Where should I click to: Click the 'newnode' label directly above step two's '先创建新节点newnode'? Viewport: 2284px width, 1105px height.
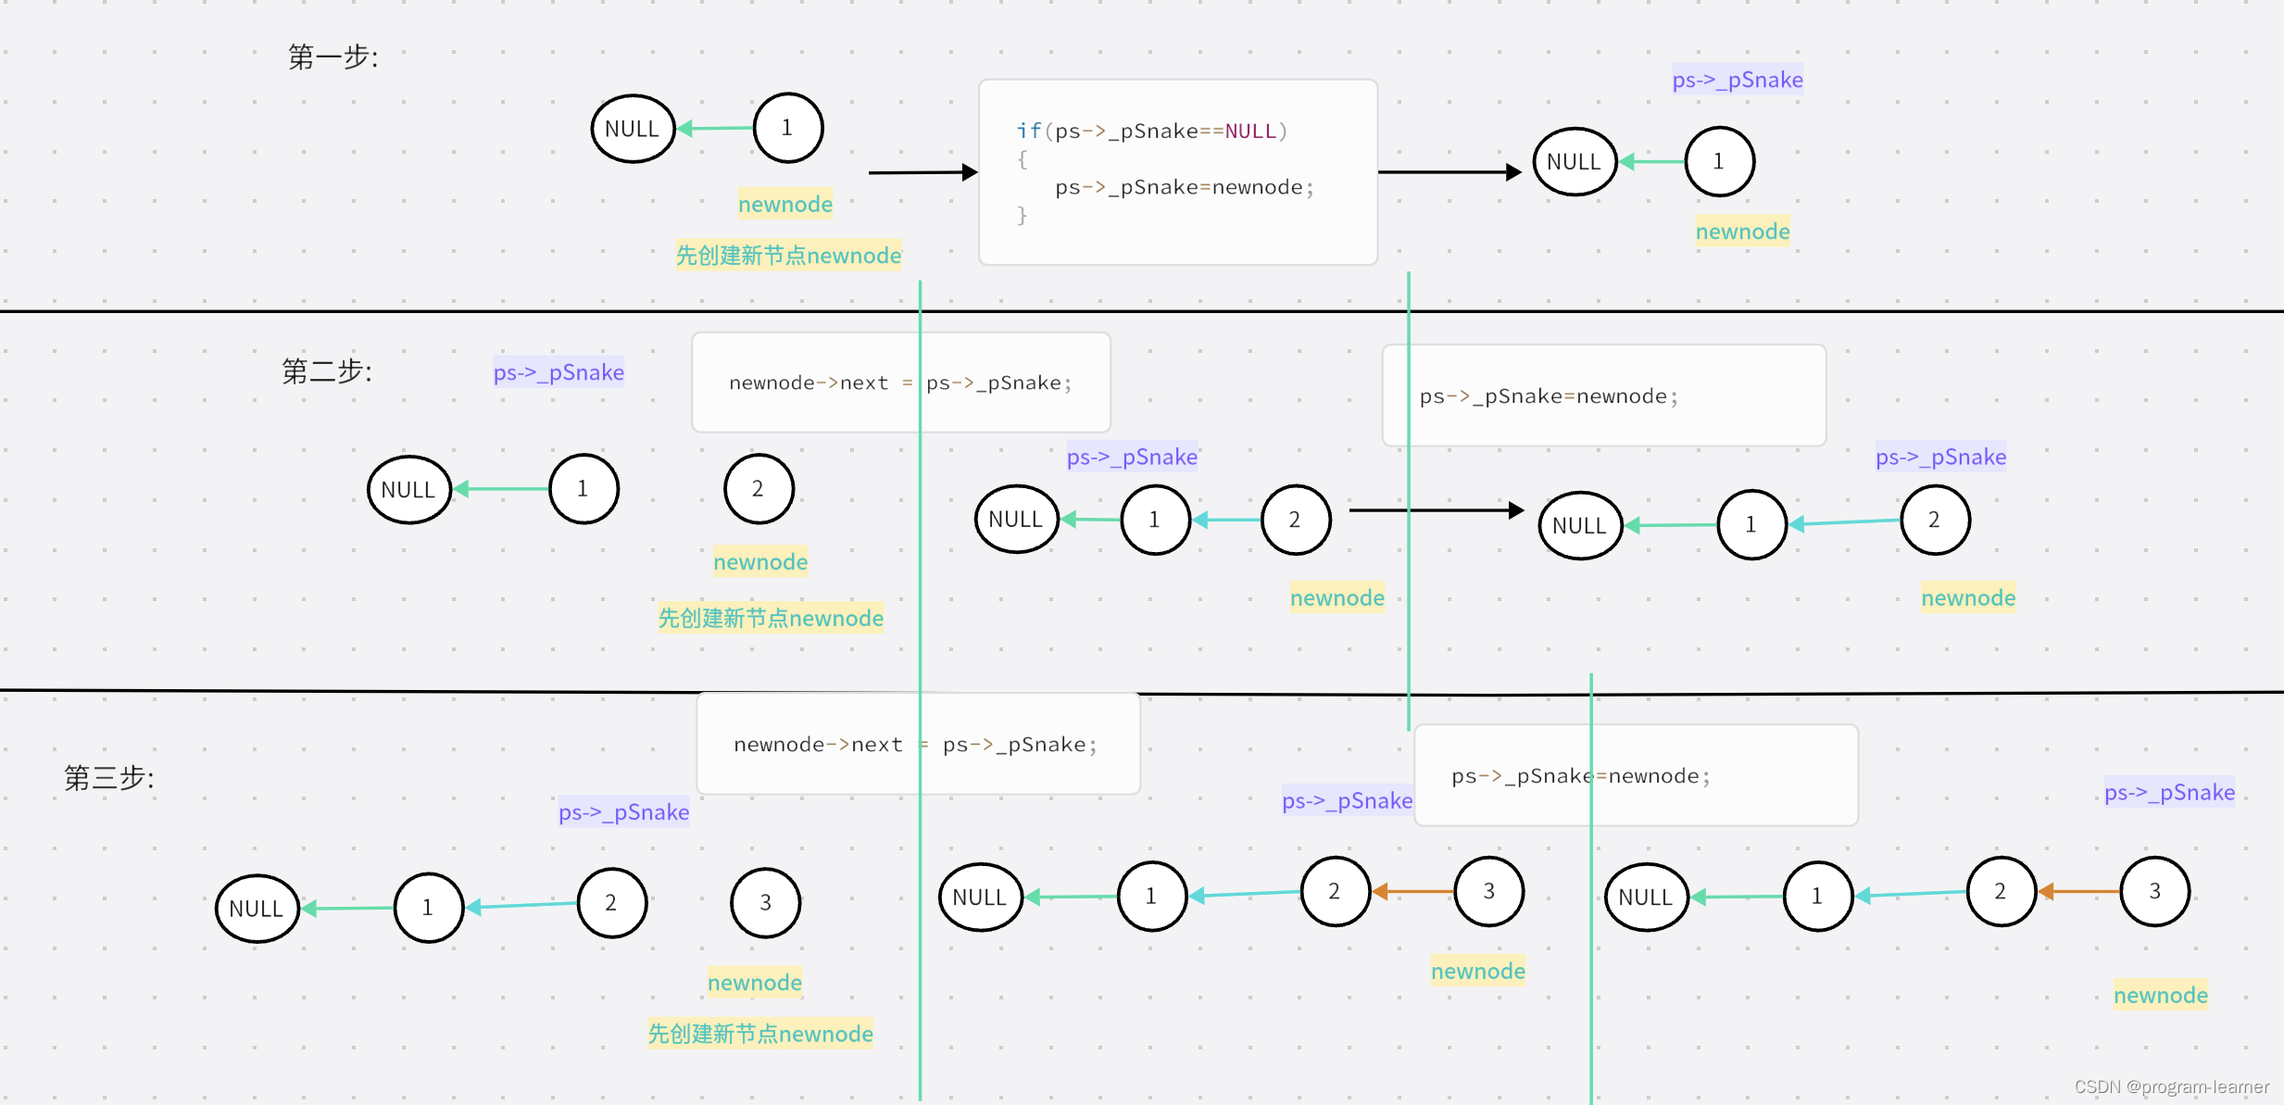pos(760,561)
